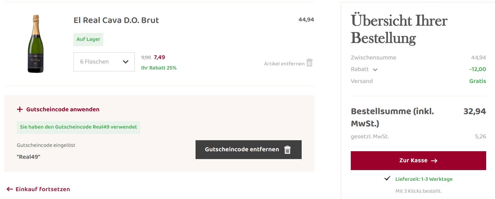Click the trash icon on Gutscheincode entfernen button

[287, 150]
